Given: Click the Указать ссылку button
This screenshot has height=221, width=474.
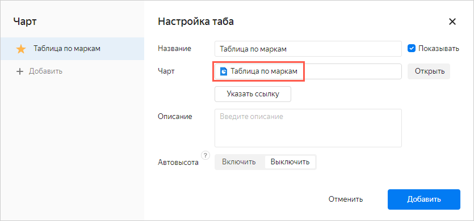Looking at the screenshot, I should pos(253,94).
